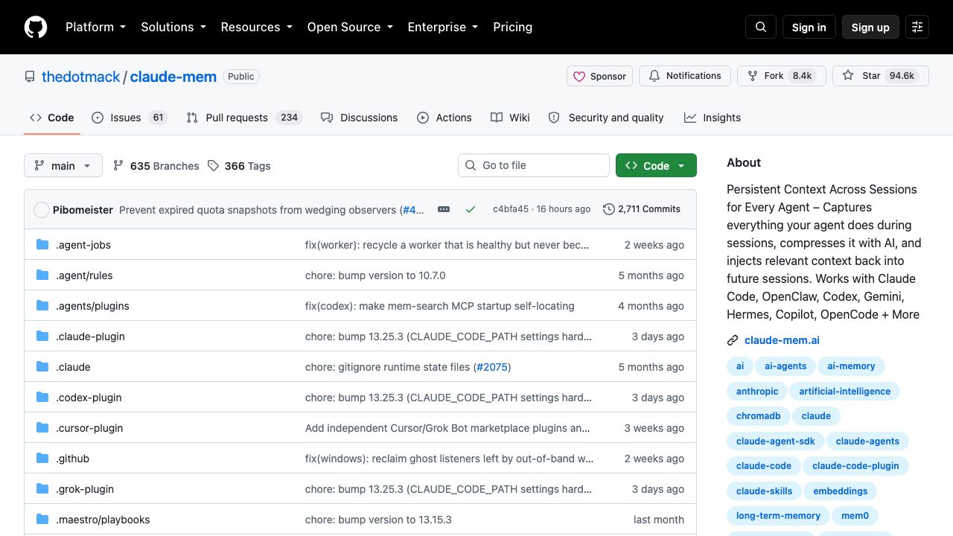Click the Sign up button
The width and height of the screenshot is (953, 536).
pyautogui.click(x=870, y=27)
